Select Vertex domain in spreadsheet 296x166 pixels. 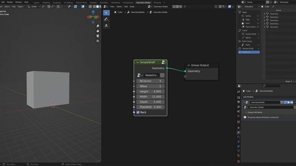(x=248, y=16)
